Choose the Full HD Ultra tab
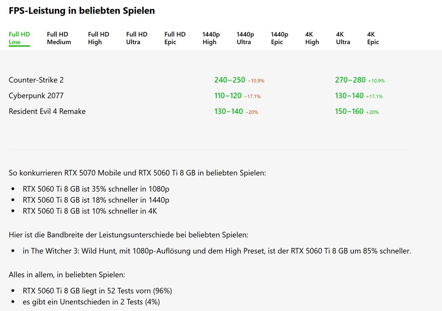Viewport: 442px width, 311px height. pos(137,38)
